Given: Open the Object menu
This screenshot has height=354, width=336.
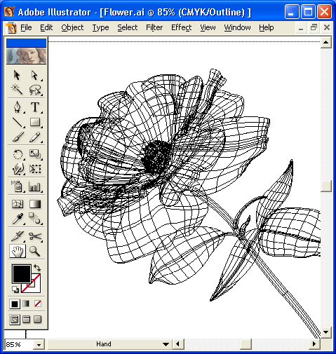Looking at the screenshot, I should click(72, 27).
